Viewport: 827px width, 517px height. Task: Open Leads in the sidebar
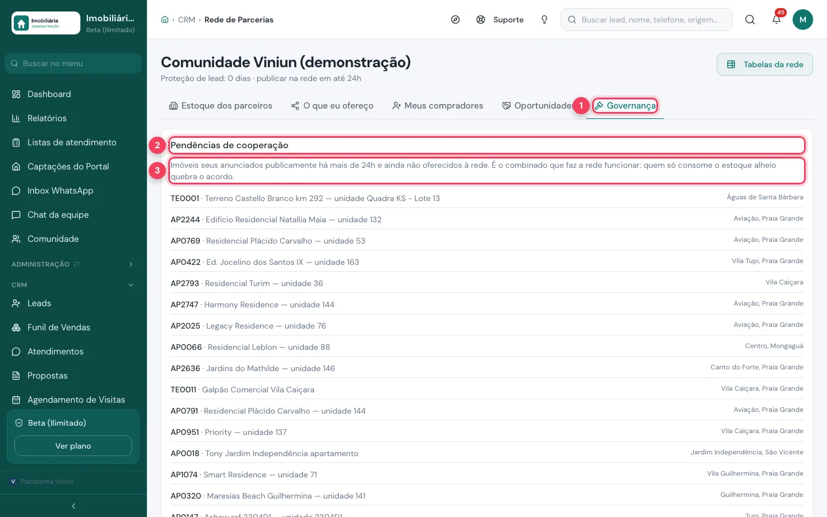[73, 303]
